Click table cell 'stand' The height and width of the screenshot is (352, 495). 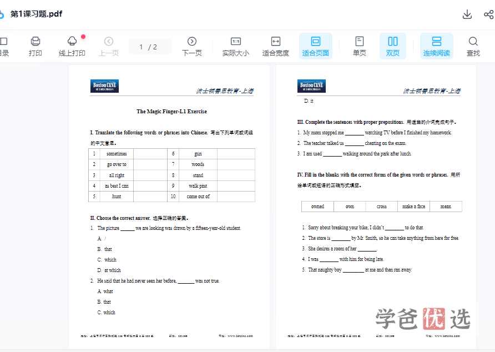click(198, 175)
